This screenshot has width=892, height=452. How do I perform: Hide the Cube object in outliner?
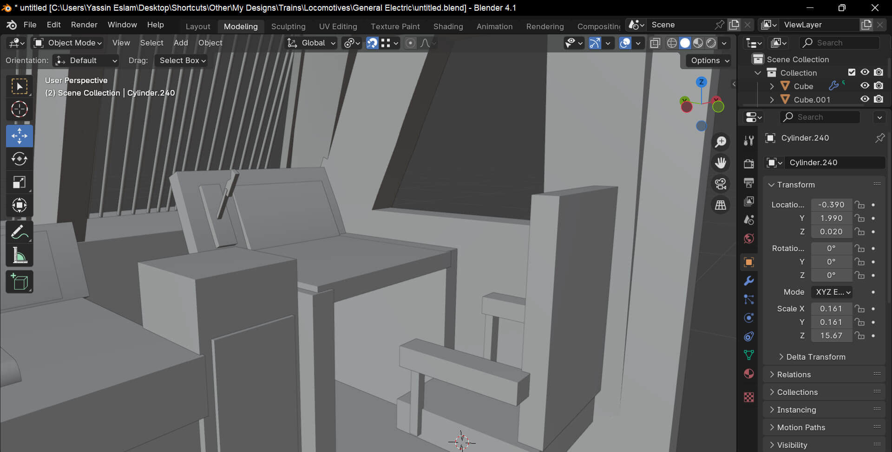point(865,86)
